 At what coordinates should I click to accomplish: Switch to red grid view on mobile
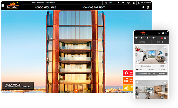pos(162,38)
